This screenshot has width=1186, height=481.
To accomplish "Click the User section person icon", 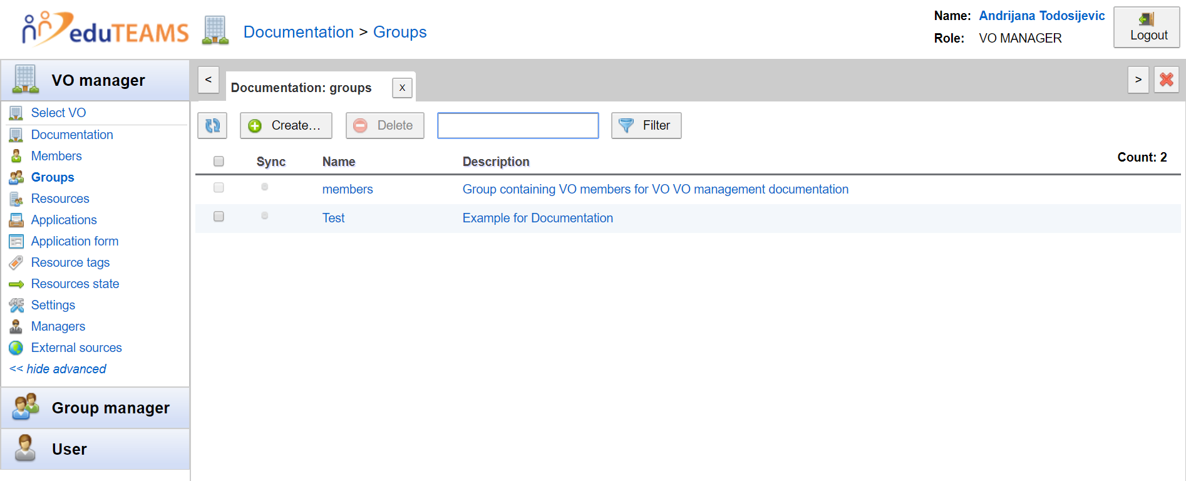I will 26,448.
